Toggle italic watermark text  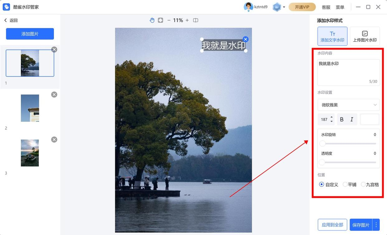(x=352, y=119)
